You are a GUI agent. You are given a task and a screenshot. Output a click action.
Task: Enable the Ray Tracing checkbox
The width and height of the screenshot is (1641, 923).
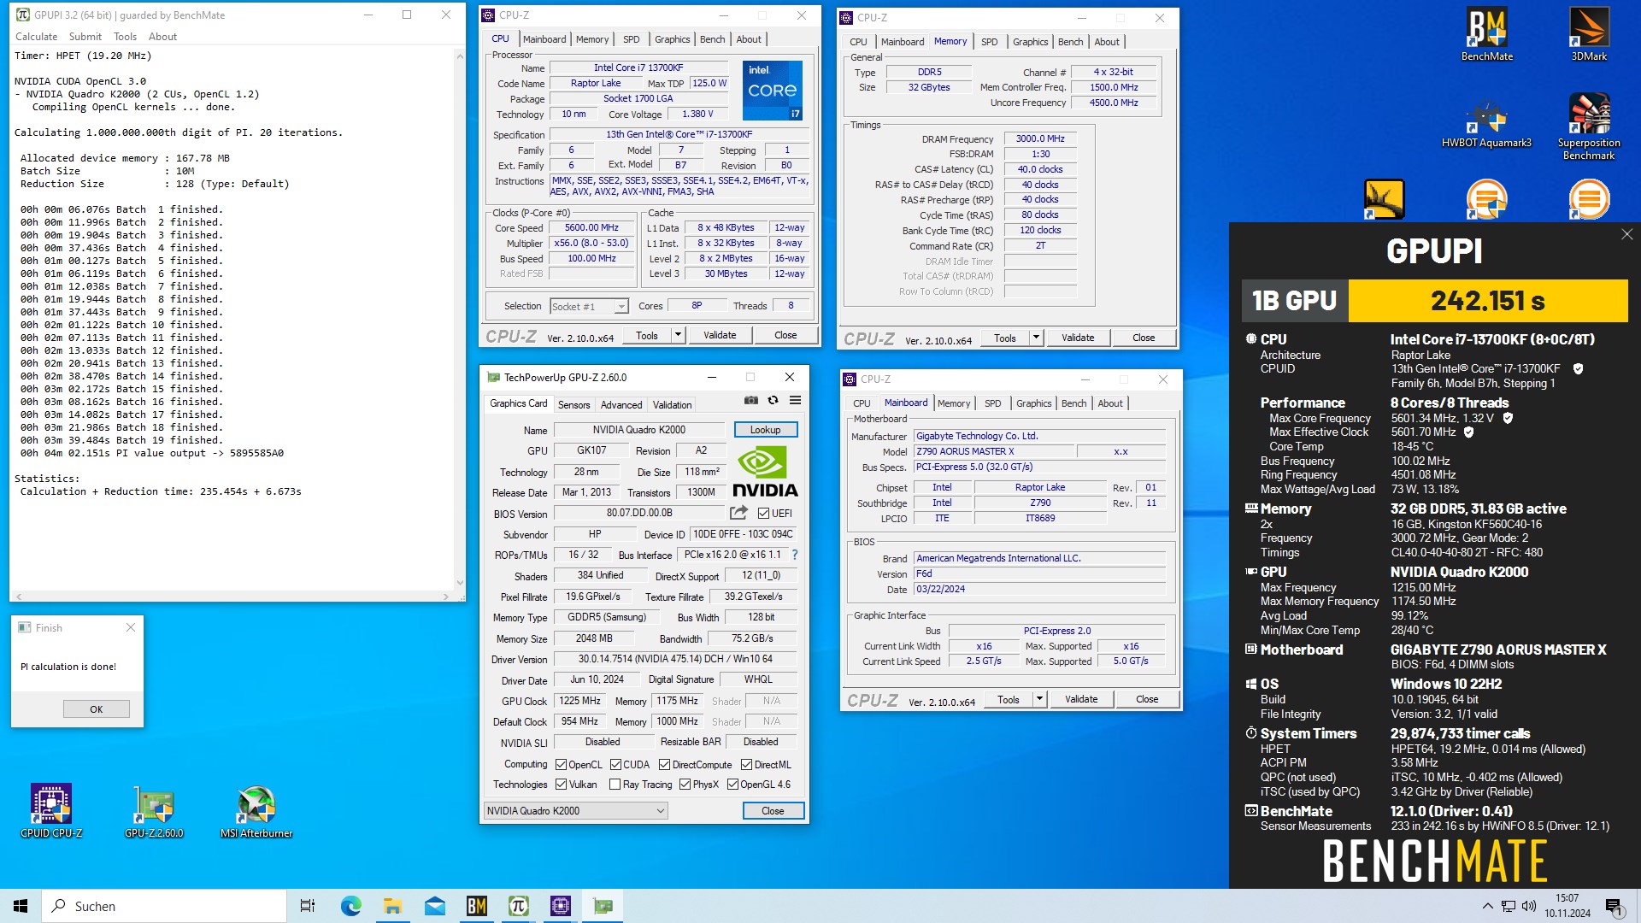(615, 785)
